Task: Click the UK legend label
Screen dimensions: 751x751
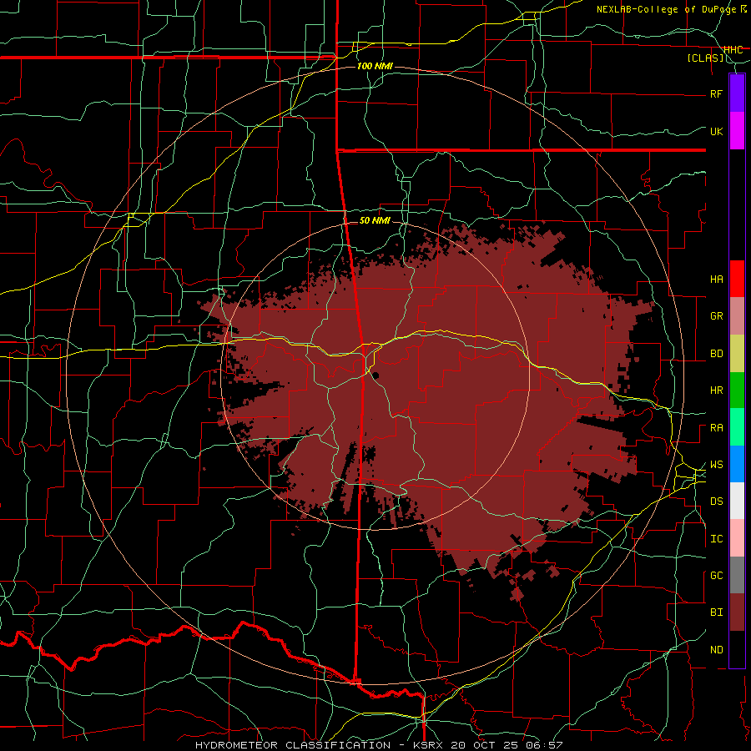Action: coord(716,131)
